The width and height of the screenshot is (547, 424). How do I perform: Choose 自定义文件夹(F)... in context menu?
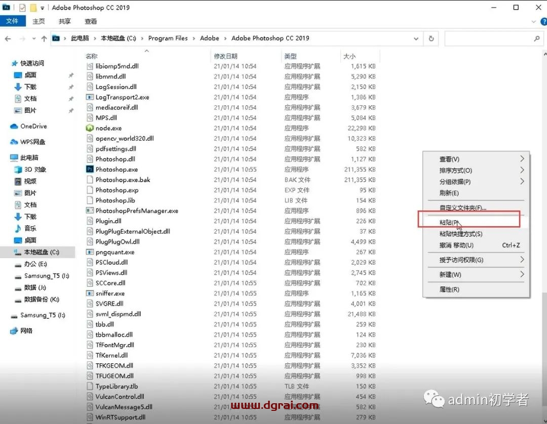[x=477, y=207]
